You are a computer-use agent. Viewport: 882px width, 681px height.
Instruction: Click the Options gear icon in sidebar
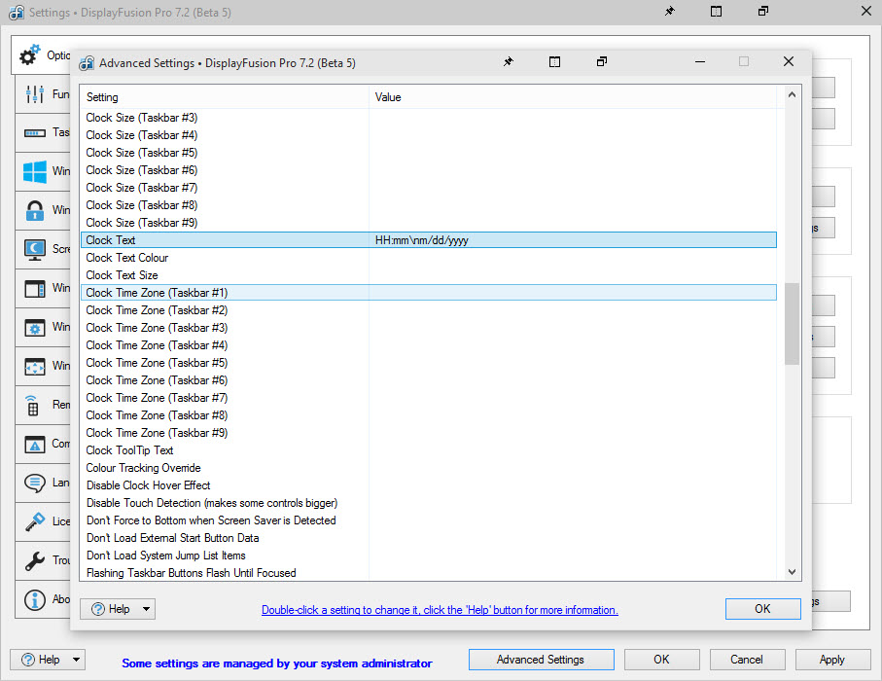click(31, 54)
